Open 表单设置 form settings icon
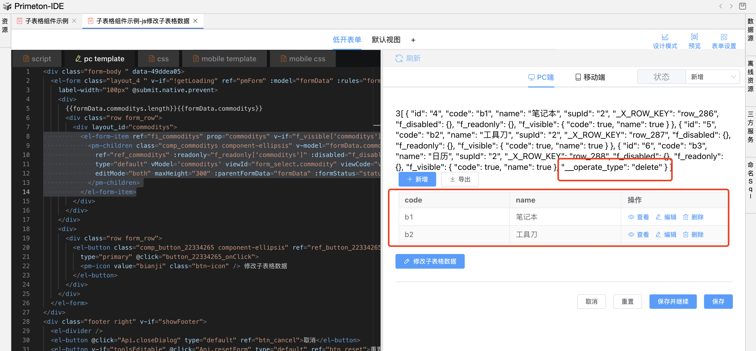This screenshot has width=756, height=351. (724, 37)
